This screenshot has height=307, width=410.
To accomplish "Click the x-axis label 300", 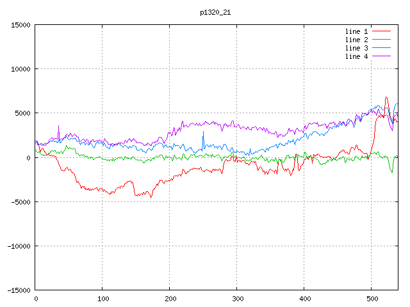I will coord(238,299).
